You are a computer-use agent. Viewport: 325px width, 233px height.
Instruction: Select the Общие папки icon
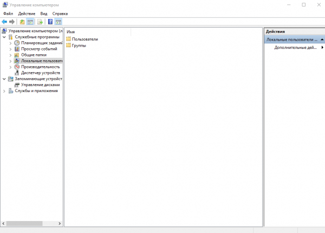point(17,55)
